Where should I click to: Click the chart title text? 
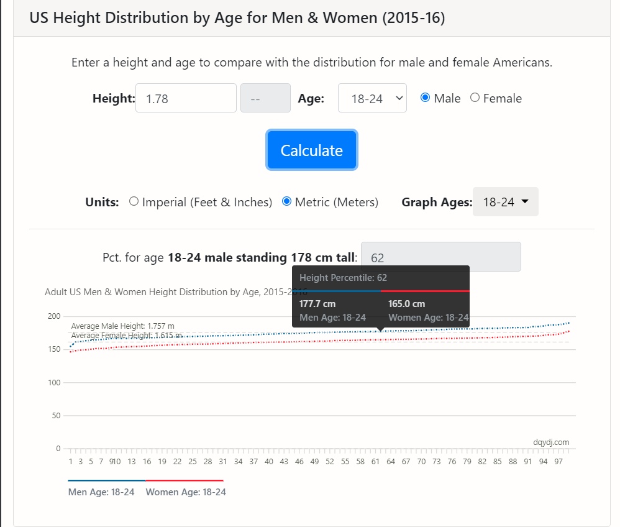coord(176,292)
